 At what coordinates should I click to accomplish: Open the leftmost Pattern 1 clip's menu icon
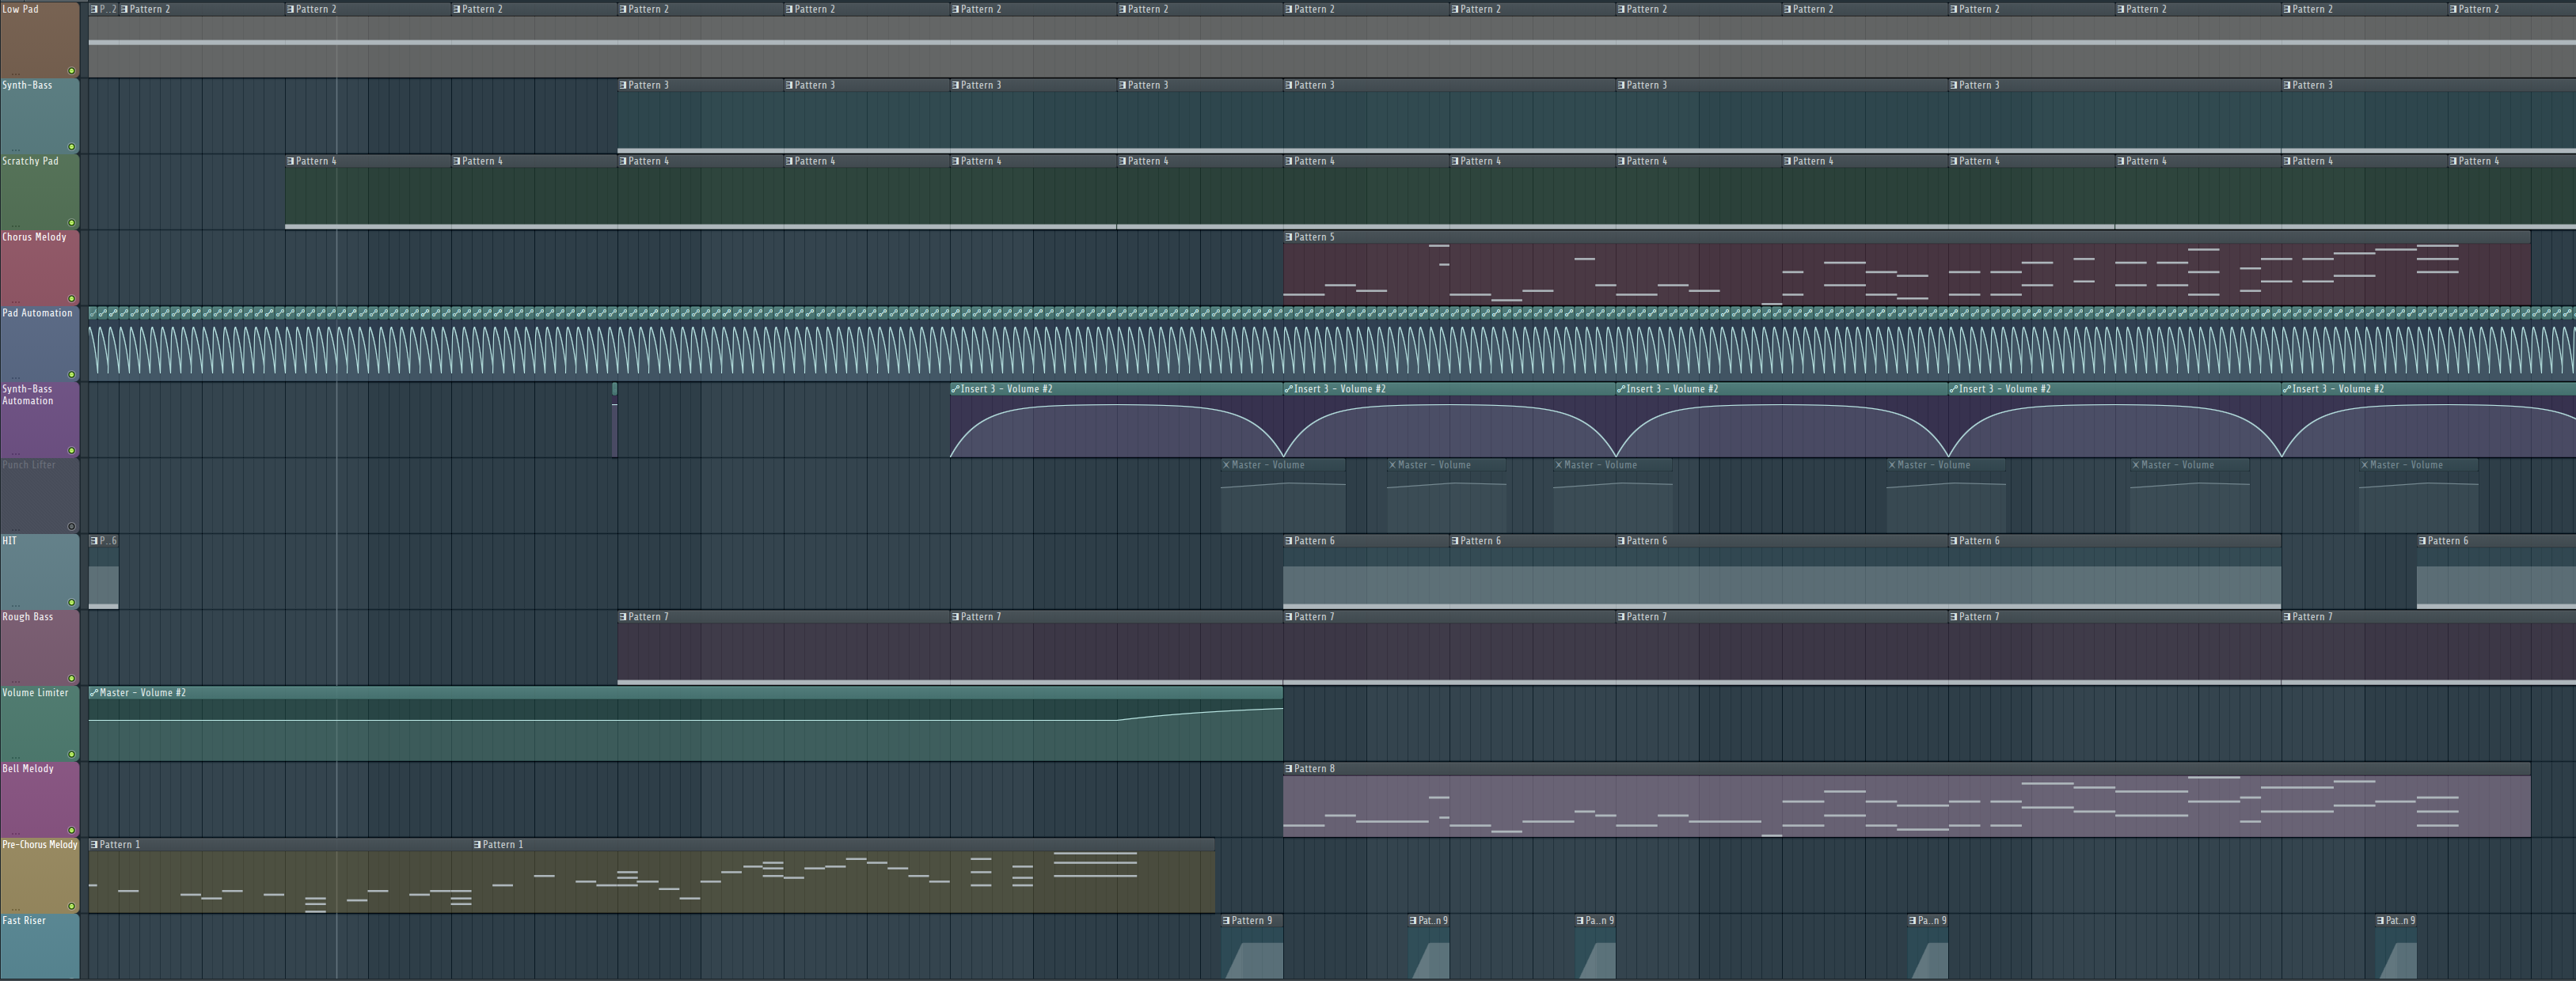coord(94,844)
